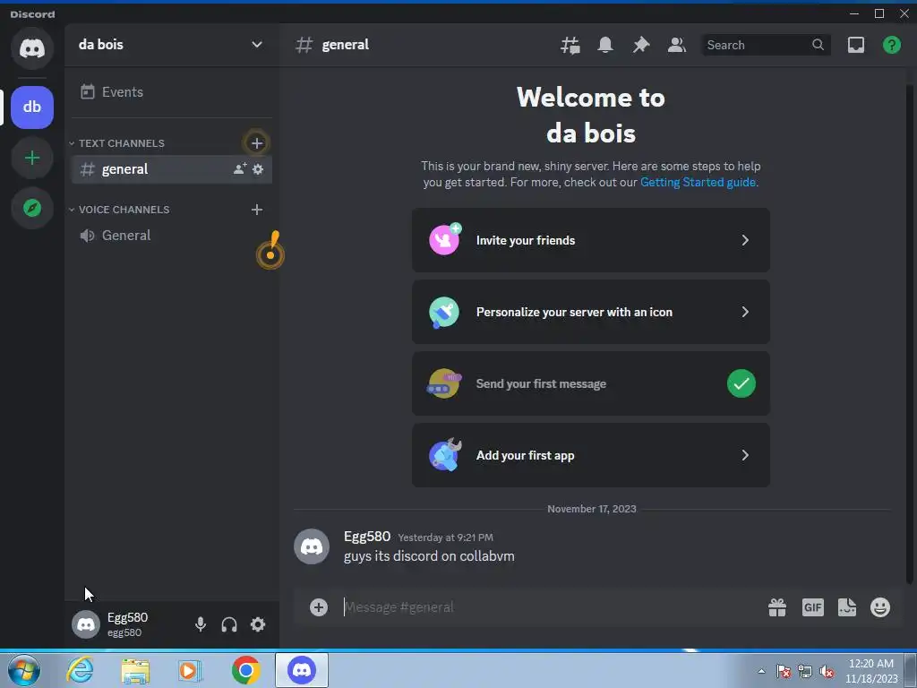This screenshot has height=688, width=917.
Task: Open Discord home direct messages button
Action: point(32,48)
